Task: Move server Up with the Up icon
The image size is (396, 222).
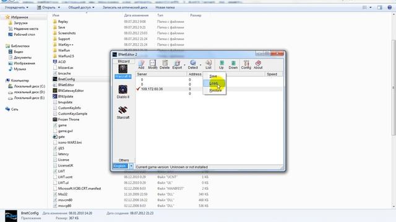Action: coord(222,65)
